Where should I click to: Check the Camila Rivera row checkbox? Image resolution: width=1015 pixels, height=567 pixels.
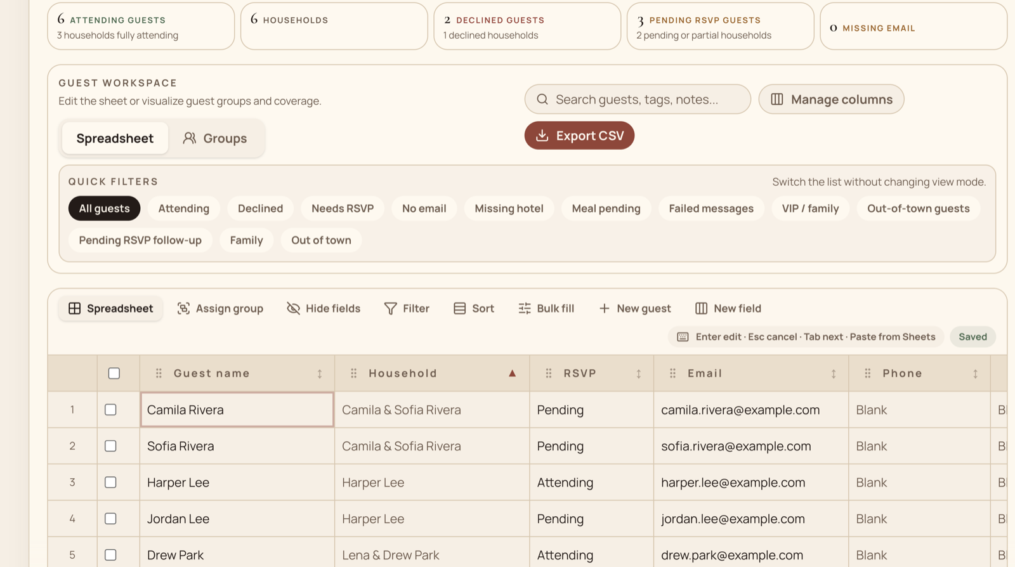[110, 410]
